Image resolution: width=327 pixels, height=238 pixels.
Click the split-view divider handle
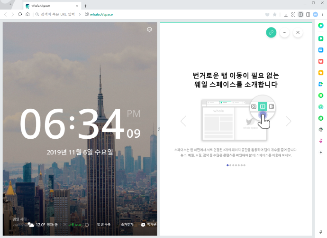pos(158,129)
